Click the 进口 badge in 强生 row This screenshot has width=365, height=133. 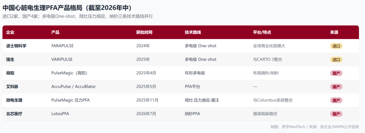(336, 59)
